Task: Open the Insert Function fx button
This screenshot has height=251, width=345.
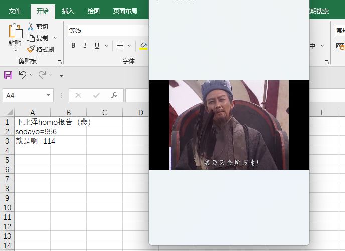Action: tap(114, 95)
